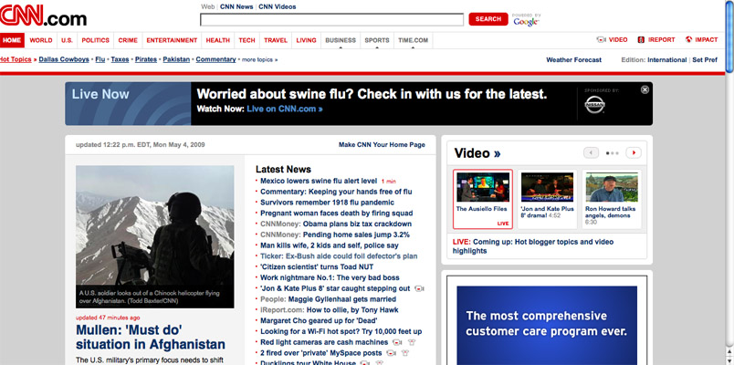Click video icon next to MySpace posts headline
The width and height of the screenshot is (734, 365).
392,353
